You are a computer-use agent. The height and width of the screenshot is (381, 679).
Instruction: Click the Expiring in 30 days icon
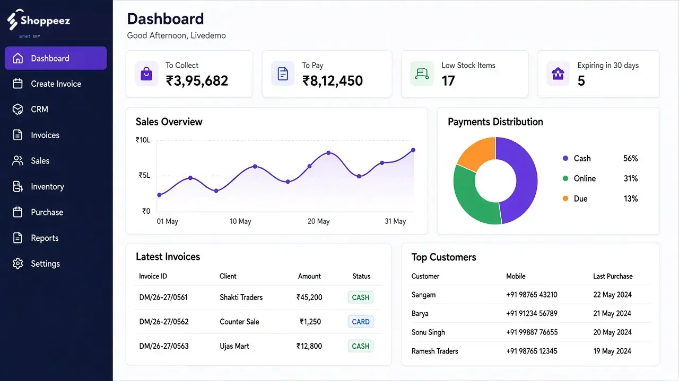tap(558, 74)
